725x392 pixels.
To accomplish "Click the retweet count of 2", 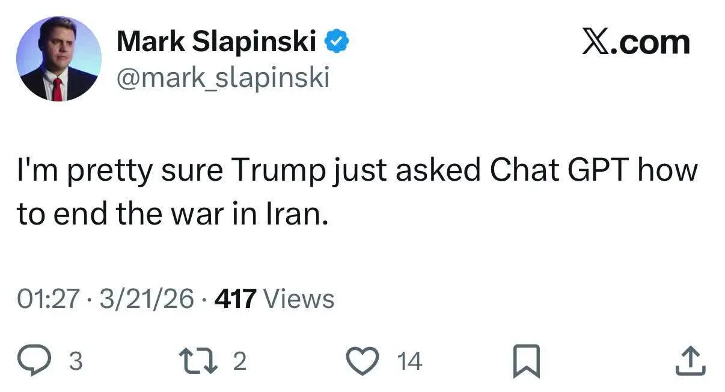I will tap(239, 361).
